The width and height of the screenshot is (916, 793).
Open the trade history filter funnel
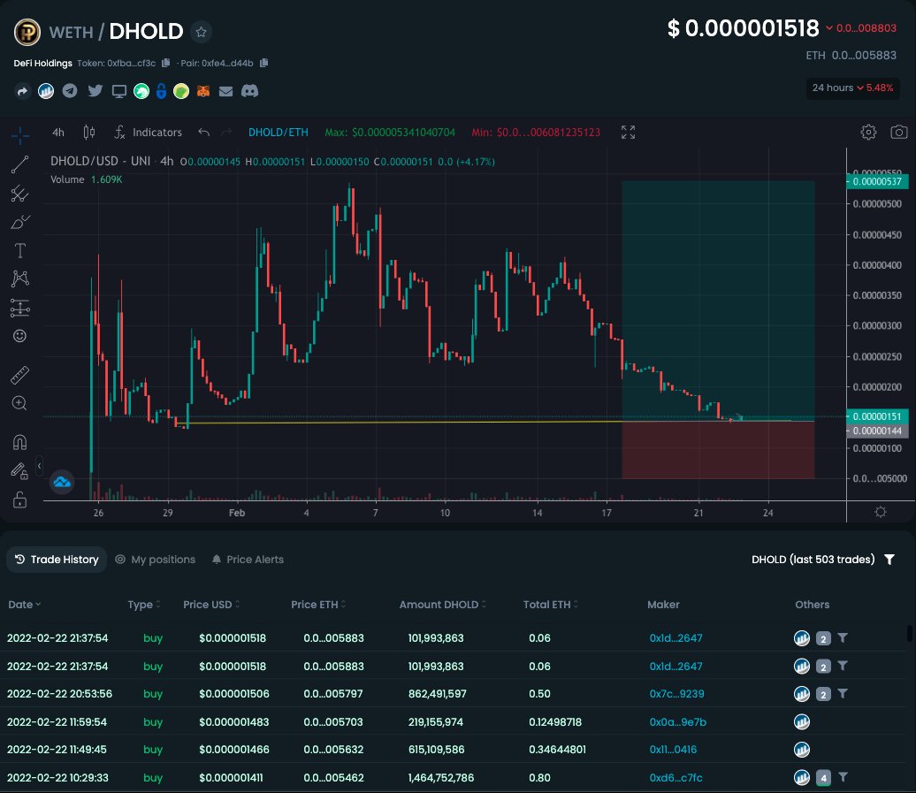tap(889, 560)
